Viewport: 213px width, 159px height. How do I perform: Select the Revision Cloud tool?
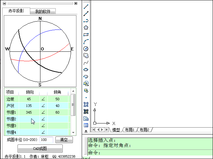point(86,56)
